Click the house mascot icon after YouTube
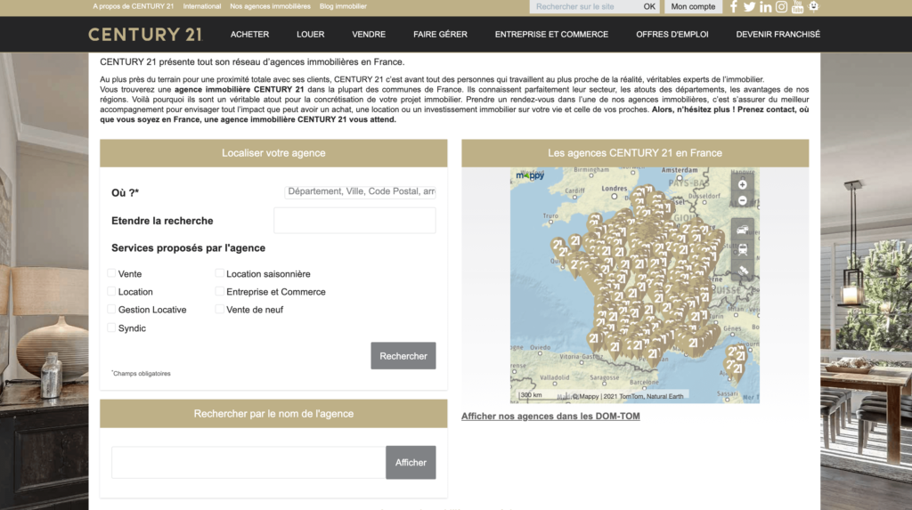This screenshot has height=510, width=912. pos(813,6)
